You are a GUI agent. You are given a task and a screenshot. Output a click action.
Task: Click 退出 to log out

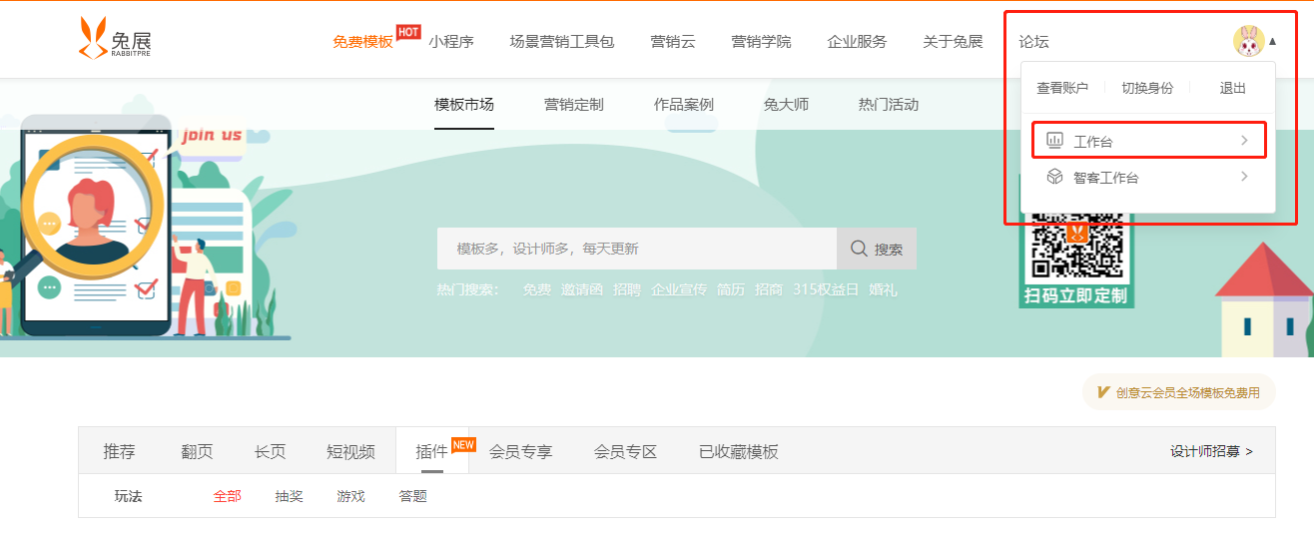coord(1233,88)
